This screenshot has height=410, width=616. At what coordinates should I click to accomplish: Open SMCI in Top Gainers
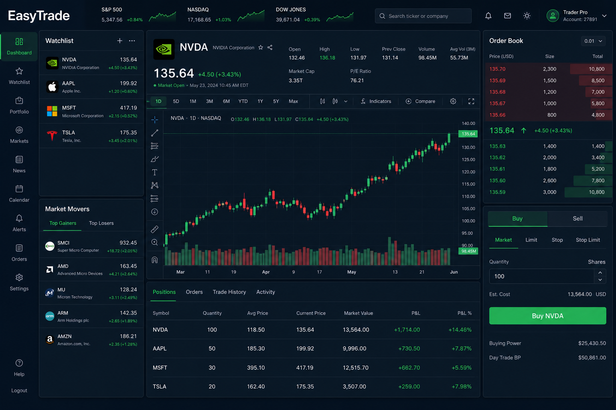[91, 246]
